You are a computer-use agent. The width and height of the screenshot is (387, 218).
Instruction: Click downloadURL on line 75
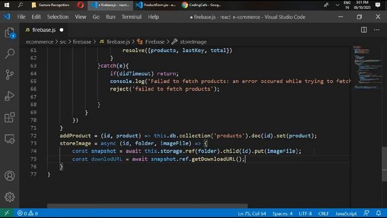coord(106,159)
